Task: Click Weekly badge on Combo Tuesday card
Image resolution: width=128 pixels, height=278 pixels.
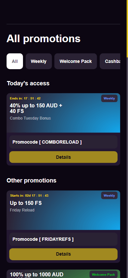Action: [109, 98]
